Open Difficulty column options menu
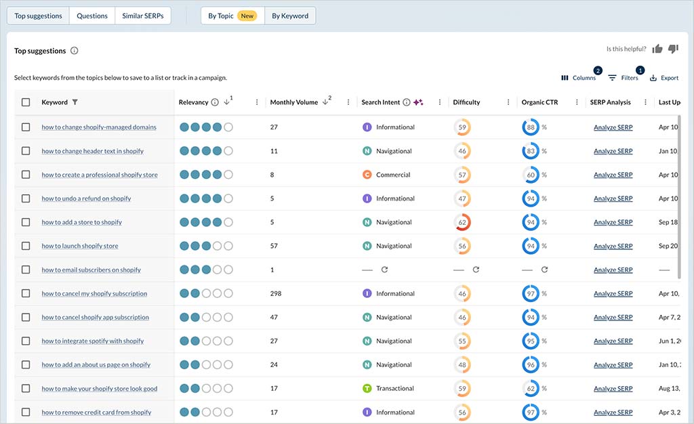 tap(508, 102)
